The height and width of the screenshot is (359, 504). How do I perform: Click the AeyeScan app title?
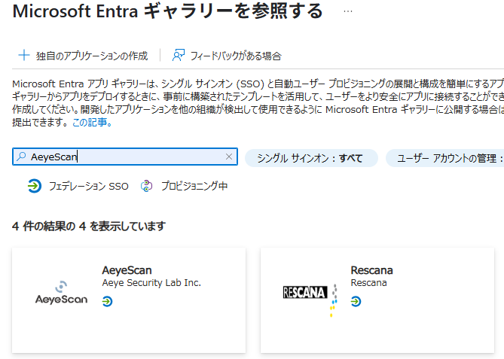(126, 270)
